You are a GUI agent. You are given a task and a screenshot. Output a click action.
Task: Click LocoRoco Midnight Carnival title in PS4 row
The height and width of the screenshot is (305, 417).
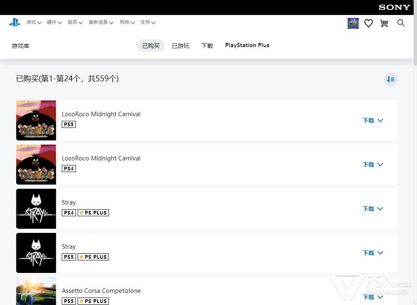tap(101, 158)
